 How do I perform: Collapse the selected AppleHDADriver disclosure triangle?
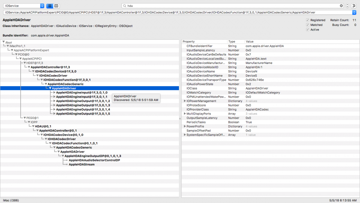tap(50, 88)
